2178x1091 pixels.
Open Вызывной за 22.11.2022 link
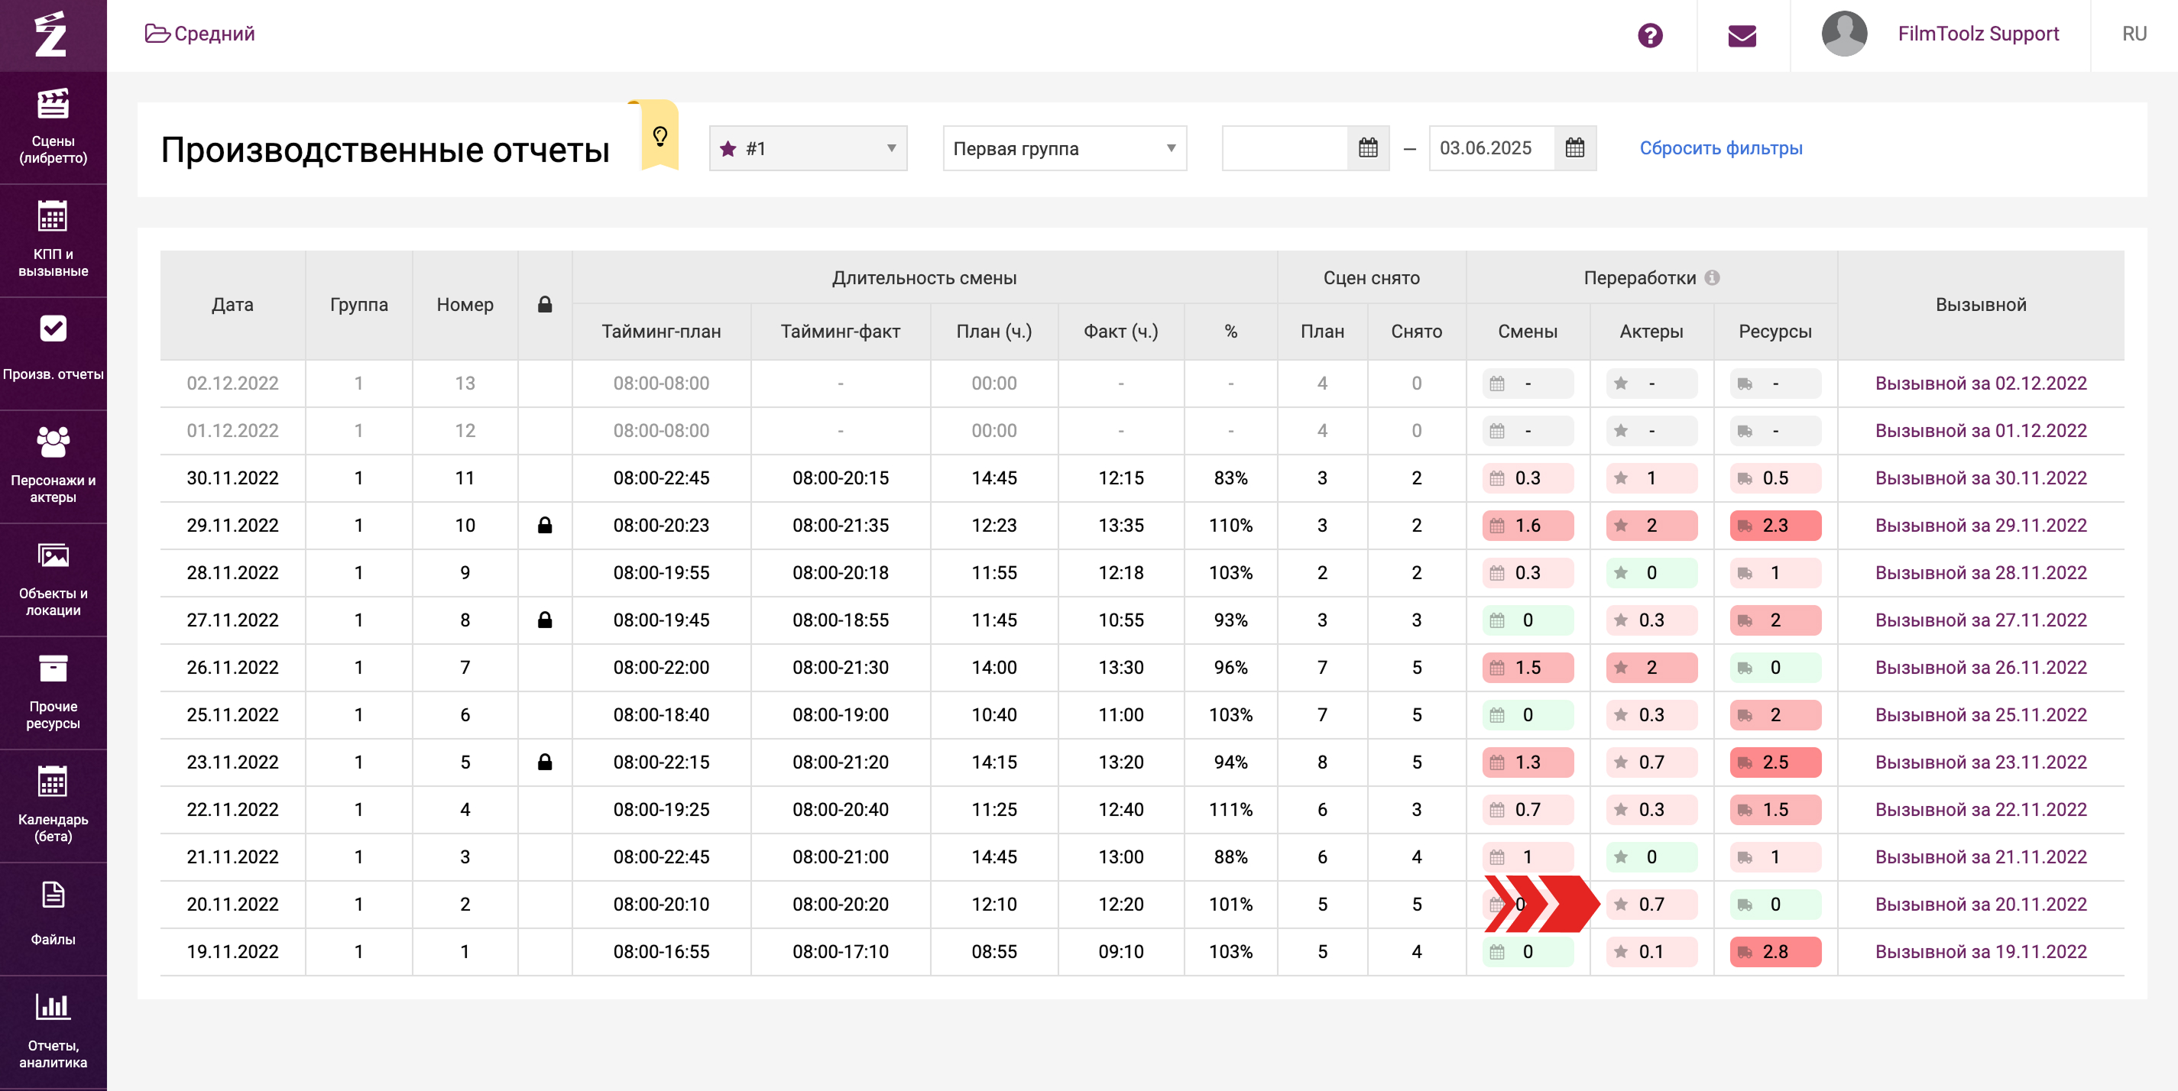point(1980,809)
